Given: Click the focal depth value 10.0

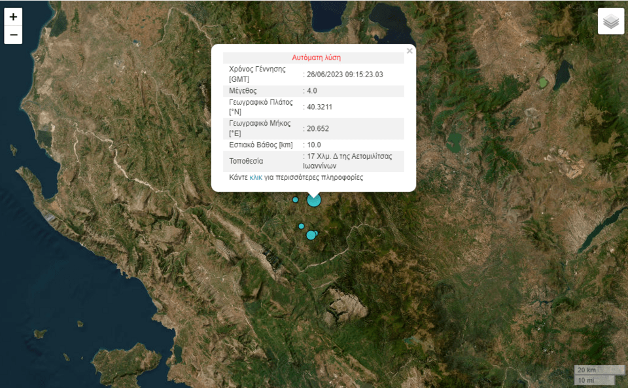Looking at the screenshot, I should tap(314, 145).
